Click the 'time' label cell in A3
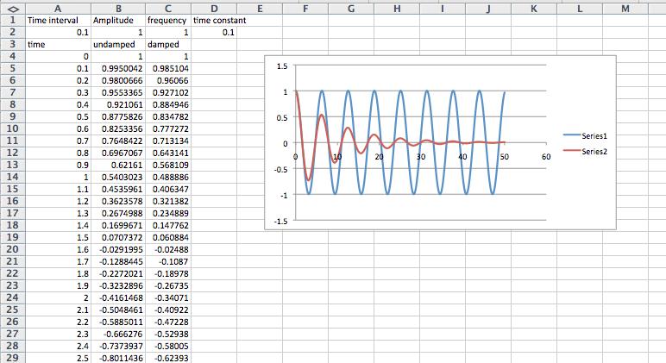Image resolution: width=666 pixels, height=363 pixels. click(x=58, y=44)
